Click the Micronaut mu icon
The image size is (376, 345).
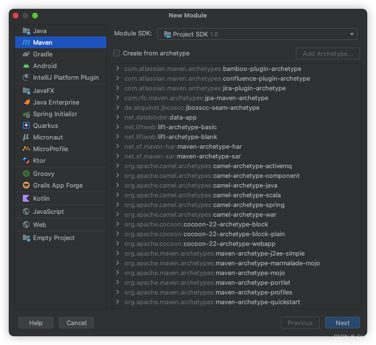26,137
